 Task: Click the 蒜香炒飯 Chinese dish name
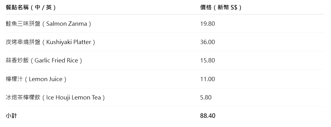(x=17, y=61)
